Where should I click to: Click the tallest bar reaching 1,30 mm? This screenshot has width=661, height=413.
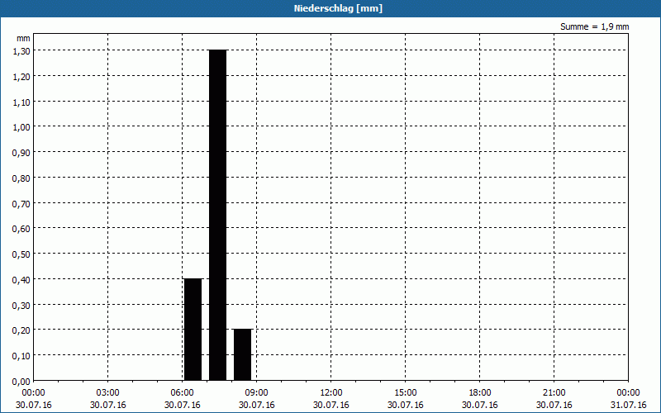tap(218, 216)
